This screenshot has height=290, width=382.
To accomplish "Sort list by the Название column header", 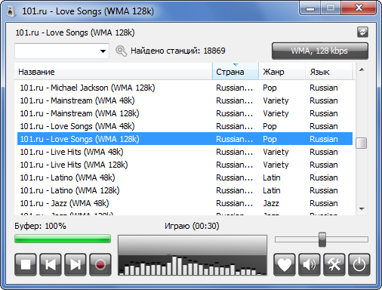I will [x=113, y=72].
